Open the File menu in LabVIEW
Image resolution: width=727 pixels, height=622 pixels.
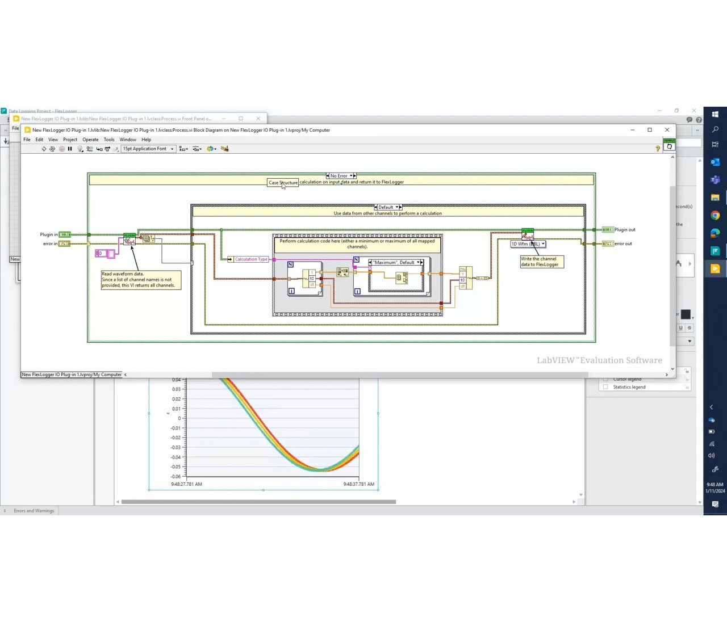pos(27,140)
